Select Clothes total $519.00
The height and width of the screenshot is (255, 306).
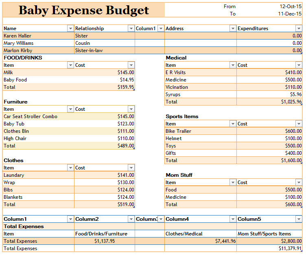105,204
